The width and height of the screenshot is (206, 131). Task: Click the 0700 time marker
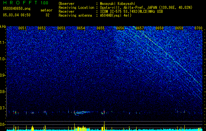[198, 28]
